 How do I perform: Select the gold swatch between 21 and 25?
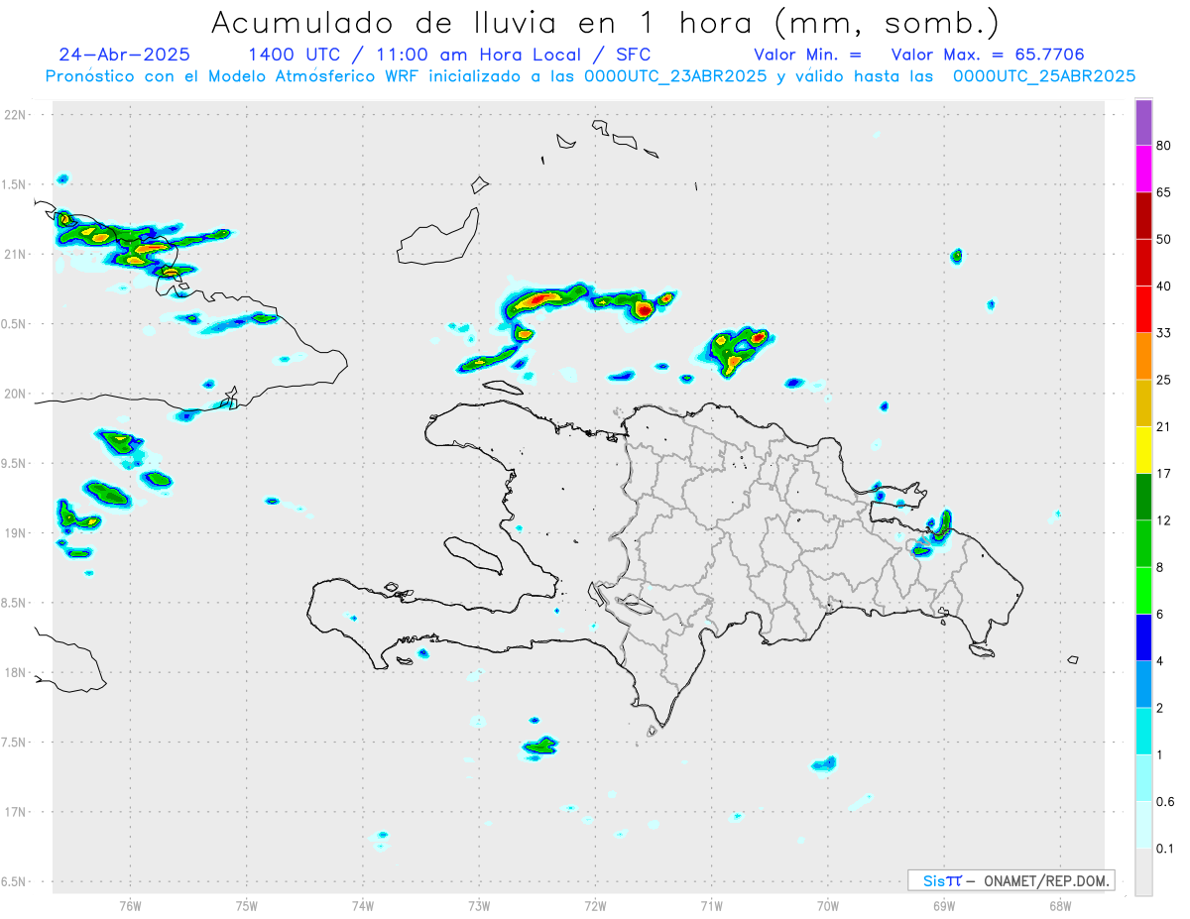[1143, 402]
